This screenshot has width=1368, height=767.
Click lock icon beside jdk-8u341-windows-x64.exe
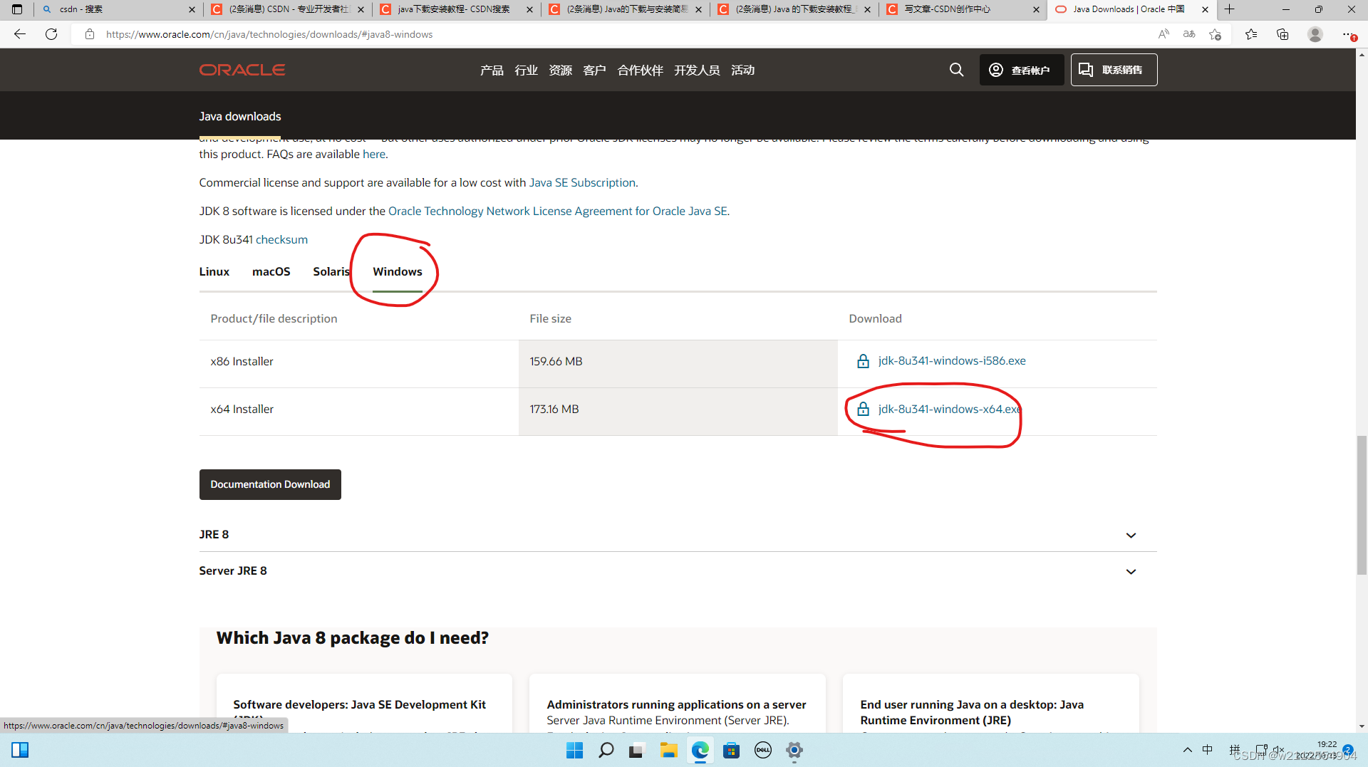coord(863,409)
